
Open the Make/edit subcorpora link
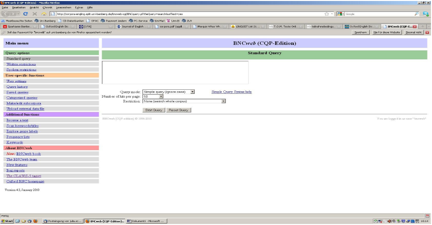point(24,103)
